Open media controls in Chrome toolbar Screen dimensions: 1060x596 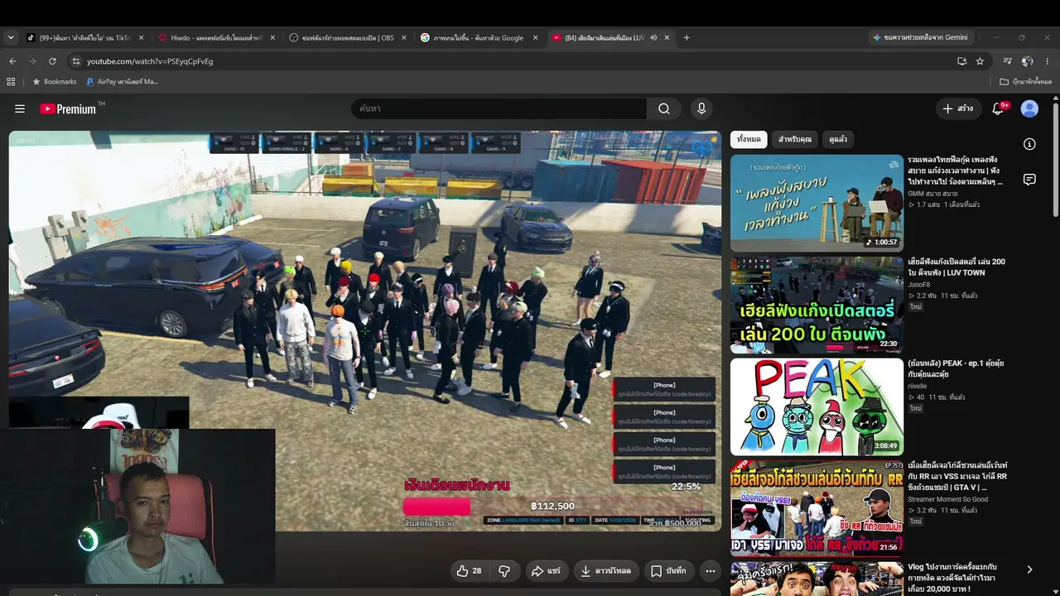[1007, 61]
